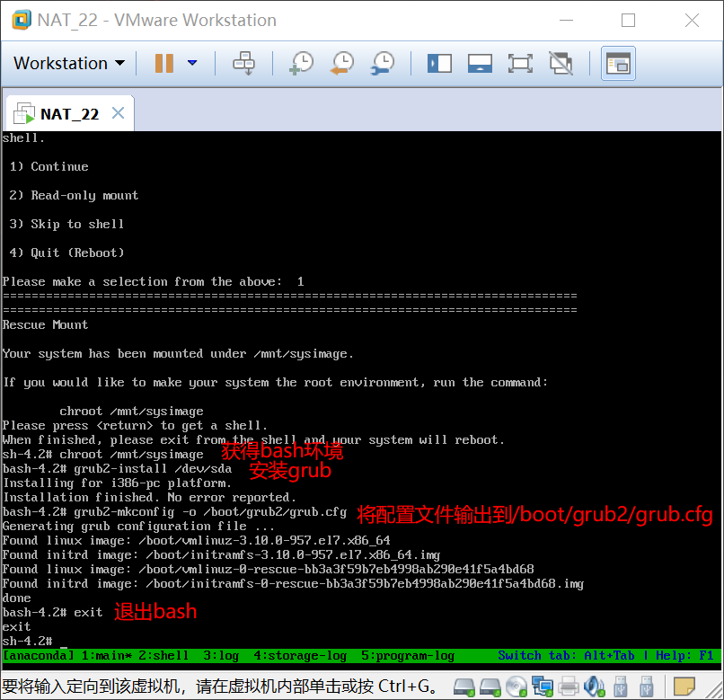Maximize the VMware Workstation window

pos(629,21)
